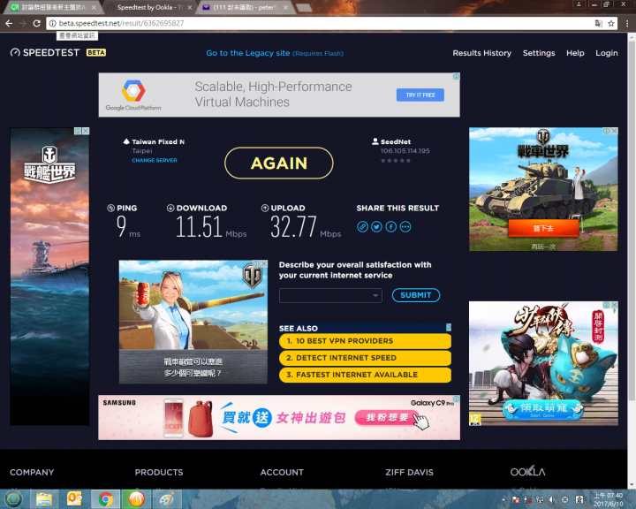Share result on Facebook icon
The image size is (636, 509).
click(x=391, y=226)
